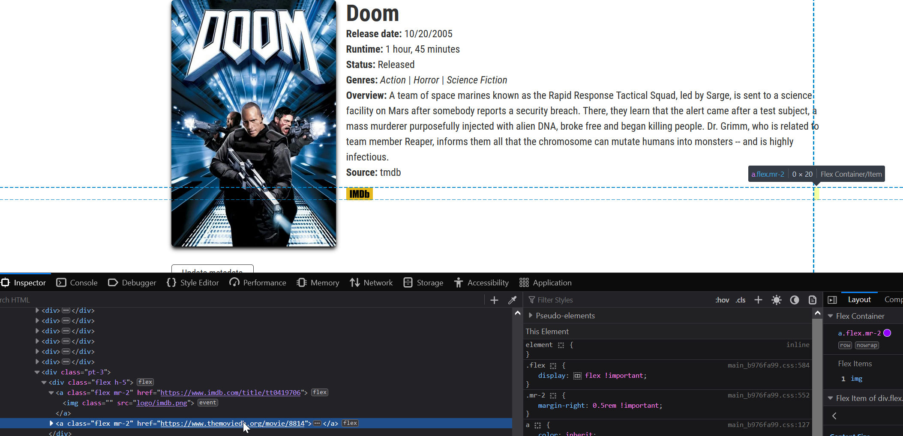Toggle print media simulation
903x436 pixels.
(812, 300)
